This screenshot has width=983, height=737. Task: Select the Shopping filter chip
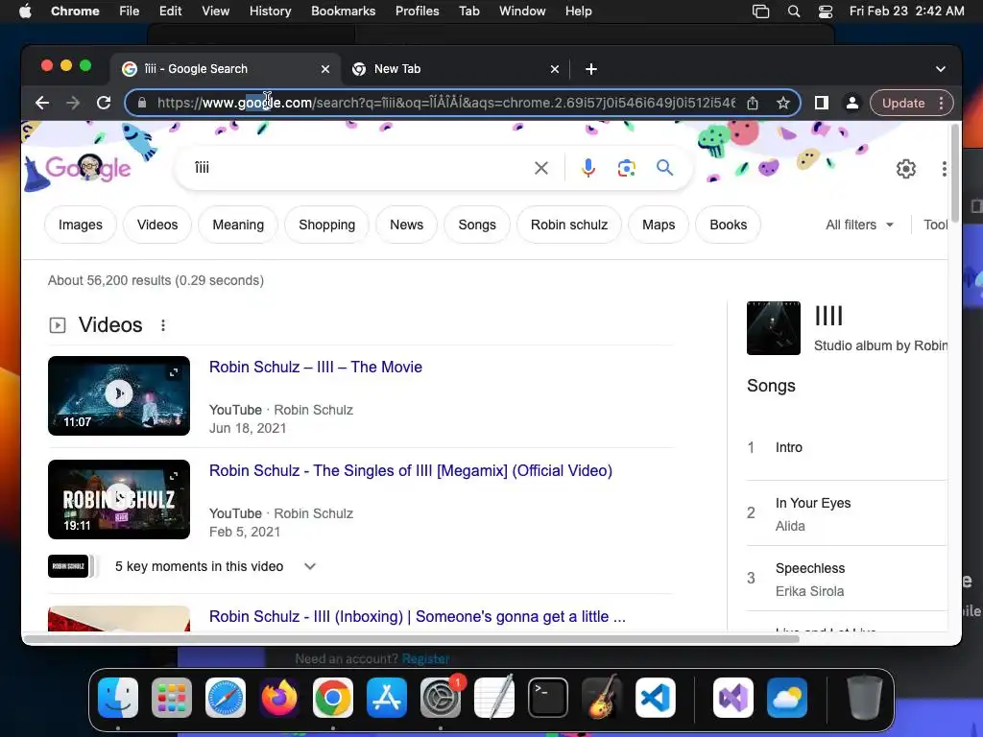(326, 225)
